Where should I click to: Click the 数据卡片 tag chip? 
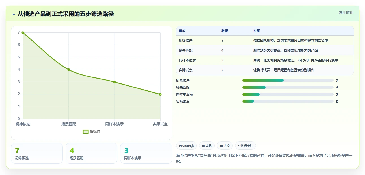tap(245, 146)
